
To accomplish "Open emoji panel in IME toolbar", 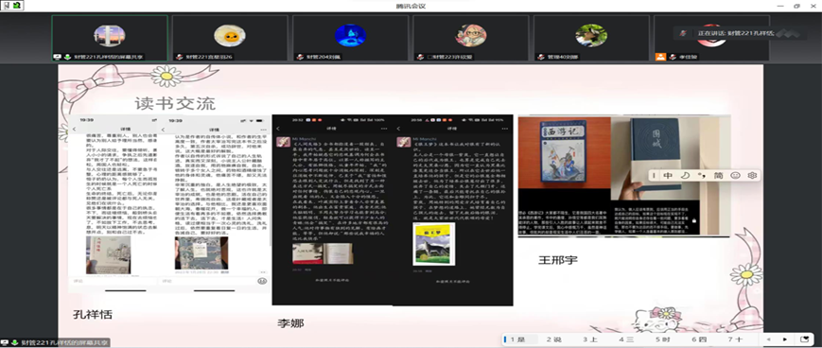I will pos(735,176).
